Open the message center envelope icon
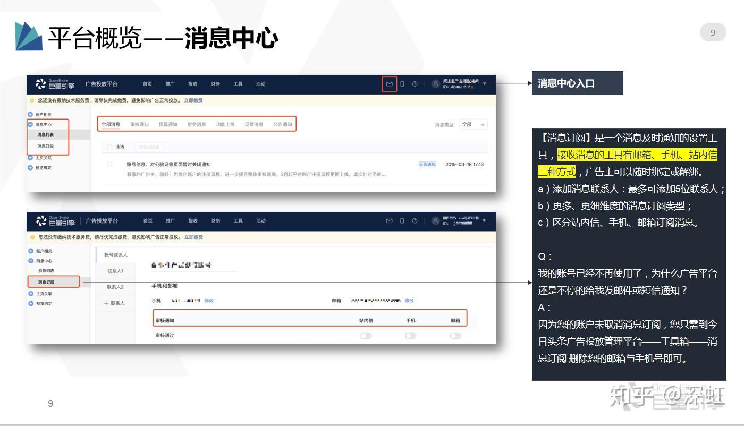The height and width of the screenshot is (426, 744). point(389,84)
